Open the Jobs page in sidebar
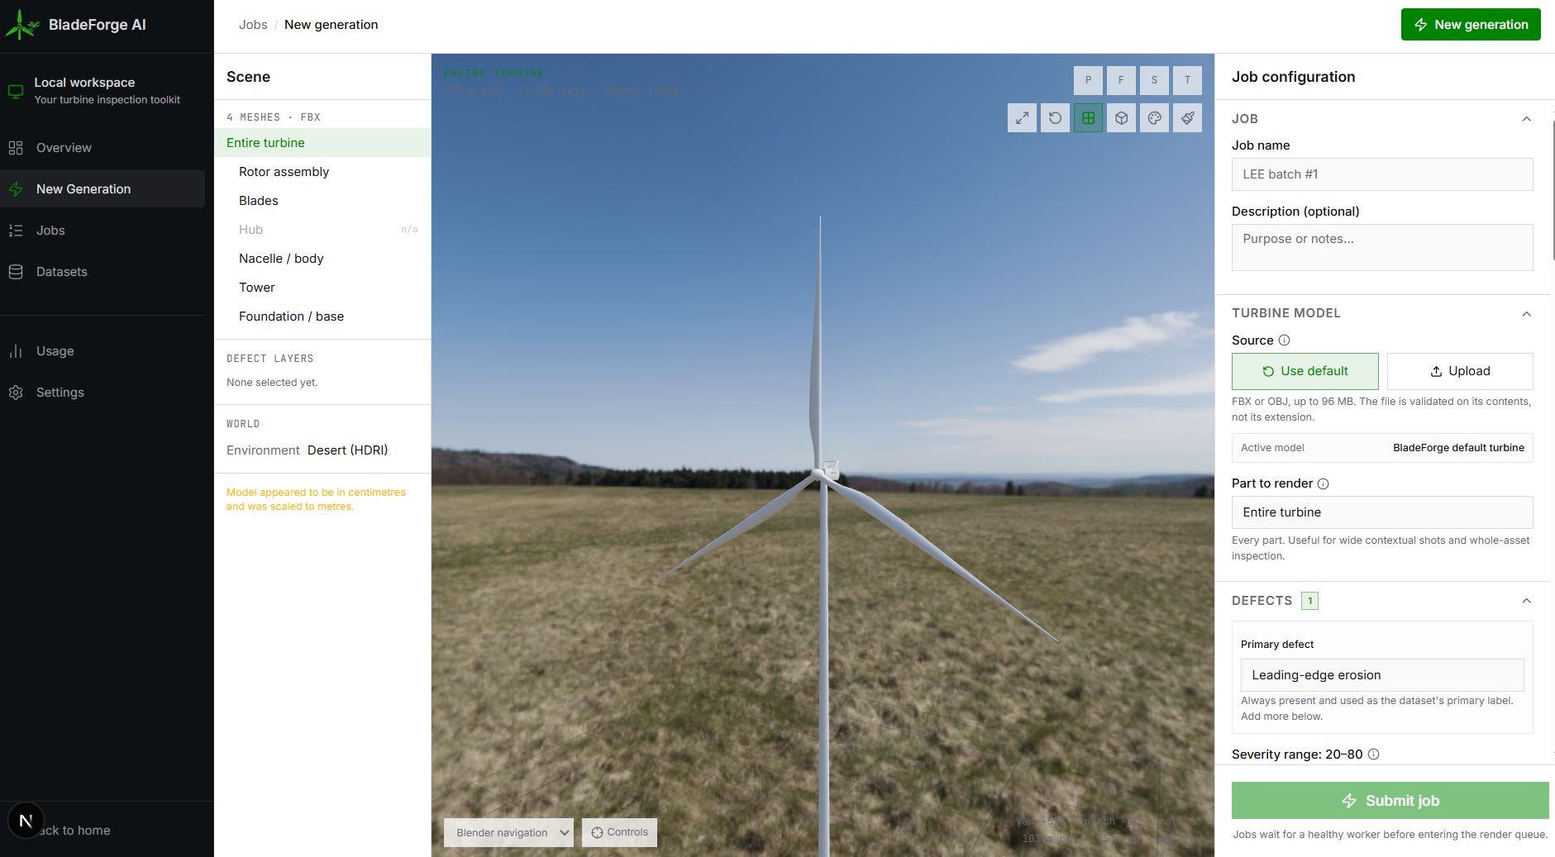This screenshot has width=1555, height=857. coord(103,231)
